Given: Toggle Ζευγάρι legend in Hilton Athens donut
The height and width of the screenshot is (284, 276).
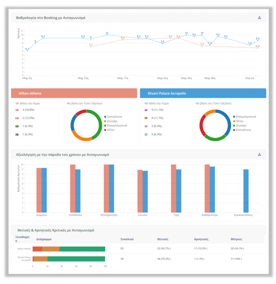Looking at the screenshot, I should [112, 121].
